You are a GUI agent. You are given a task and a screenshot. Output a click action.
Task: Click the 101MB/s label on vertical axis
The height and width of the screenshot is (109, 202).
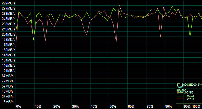(8, 71)
